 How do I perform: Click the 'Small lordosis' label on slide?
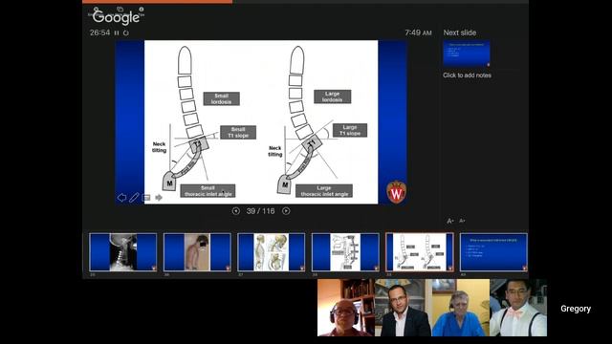(x=221, y=98)
